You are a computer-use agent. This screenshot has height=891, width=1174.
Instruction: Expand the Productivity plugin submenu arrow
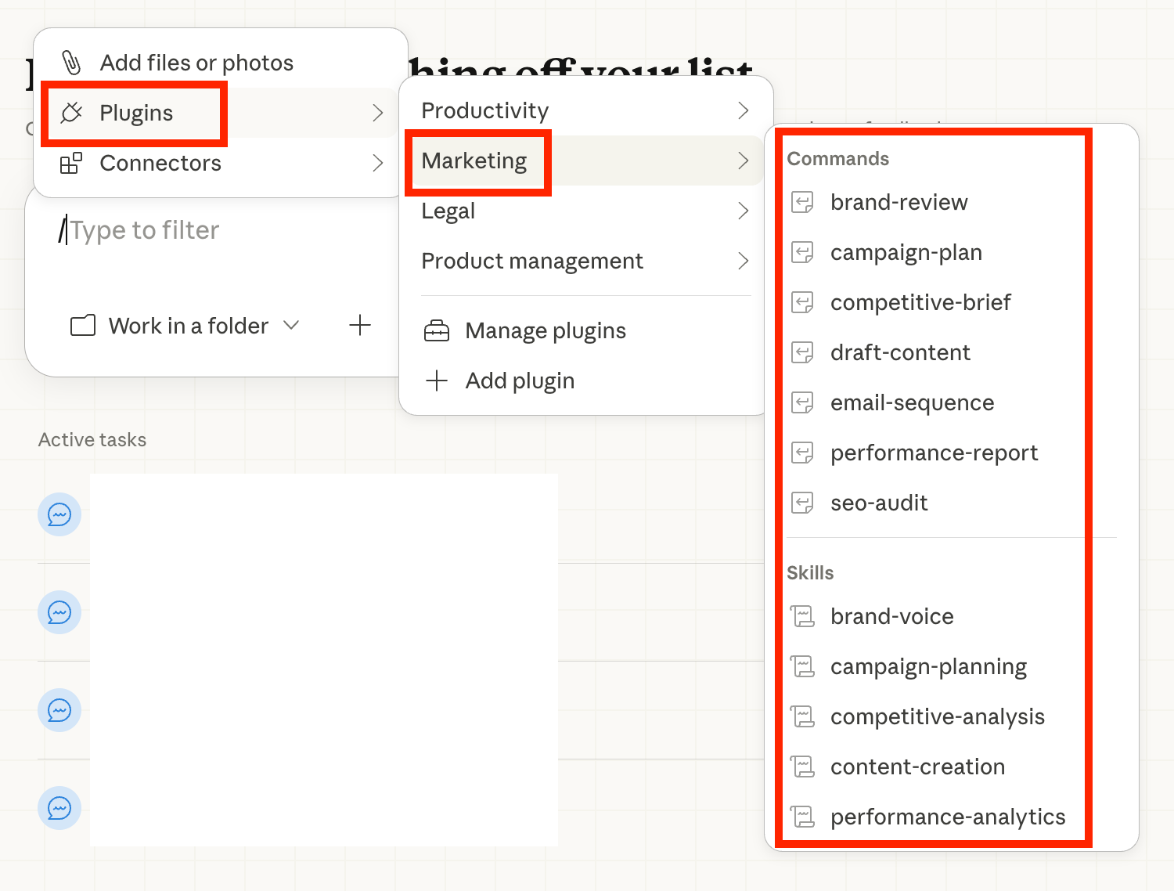(x=743, y=111)
